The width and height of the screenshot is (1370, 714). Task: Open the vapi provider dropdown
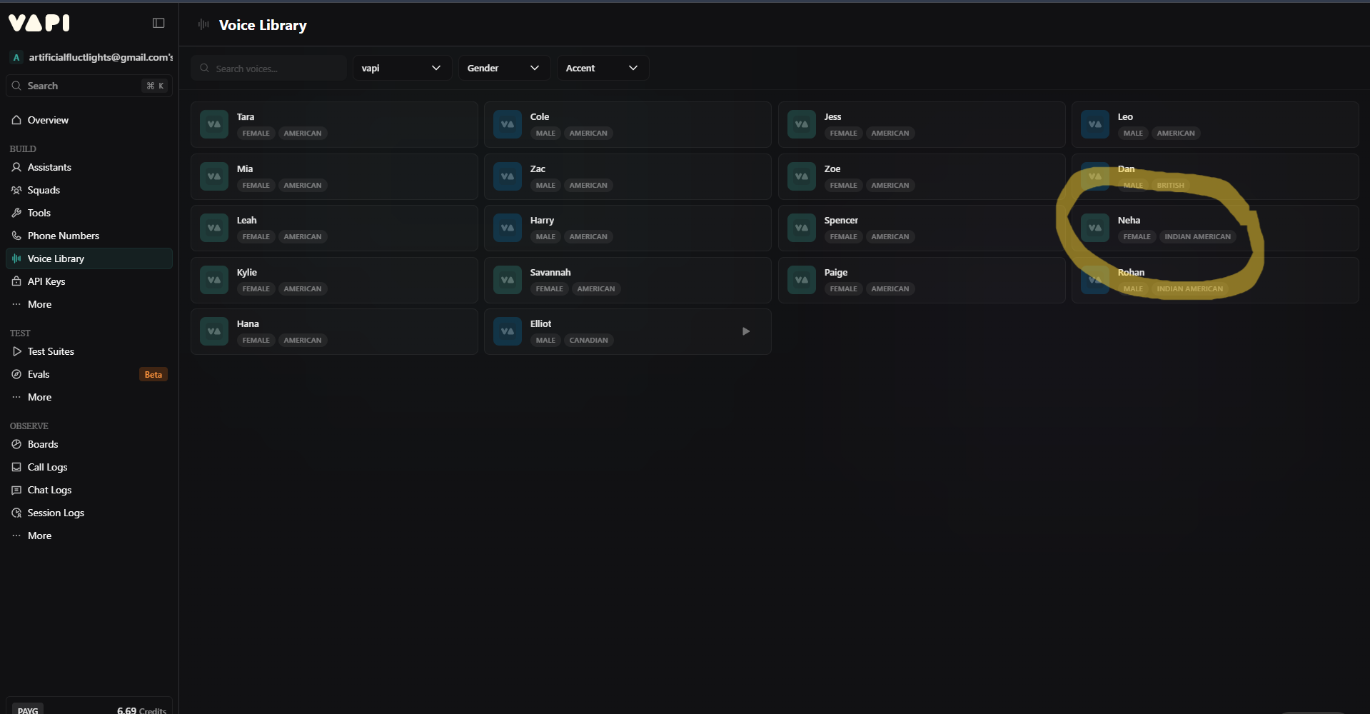coord(402,68)
